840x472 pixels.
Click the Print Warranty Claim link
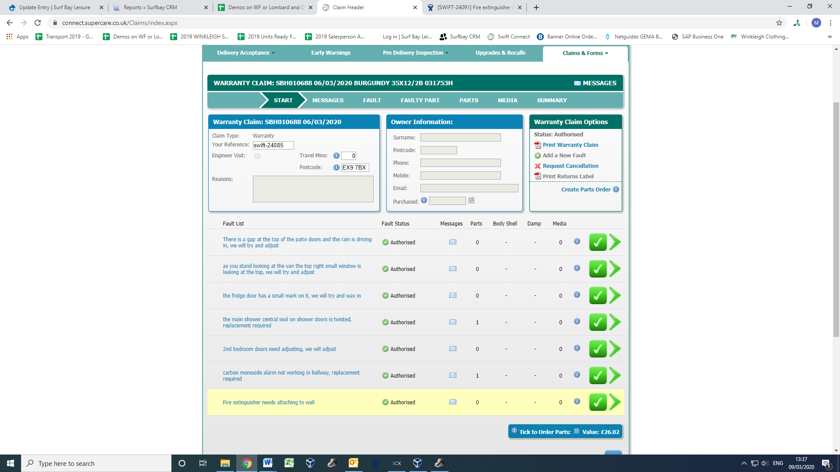pos(570,145)
